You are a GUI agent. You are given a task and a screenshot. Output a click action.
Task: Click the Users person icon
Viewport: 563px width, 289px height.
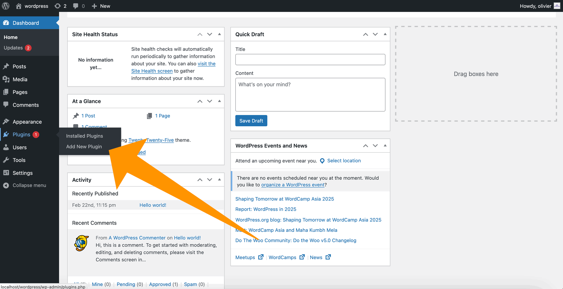coord(6,147)
